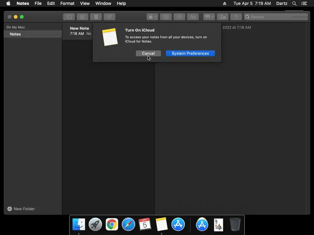Click the On My Mac sidebar header
The height and width of the screenshot is (235, 314).
point(16,27)
